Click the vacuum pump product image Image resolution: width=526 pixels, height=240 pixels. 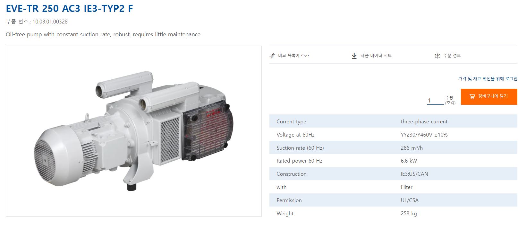(134, 131)
